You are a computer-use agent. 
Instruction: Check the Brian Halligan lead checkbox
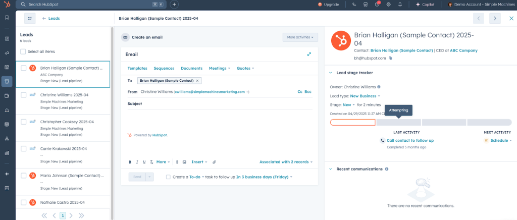point(23,68)
